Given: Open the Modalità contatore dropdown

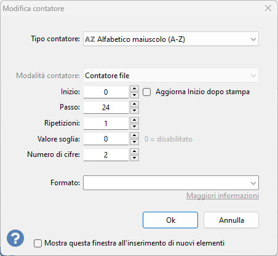Looking at the screenshot, I should [171, 76].
